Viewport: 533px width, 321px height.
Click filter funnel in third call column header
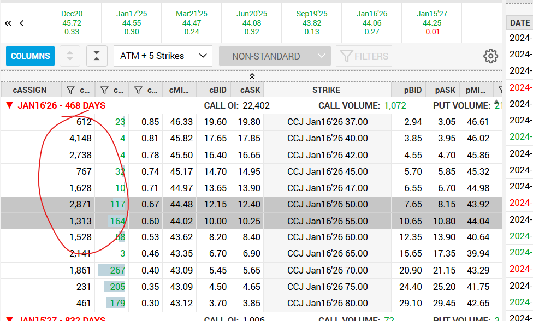[x=138, y=90]
